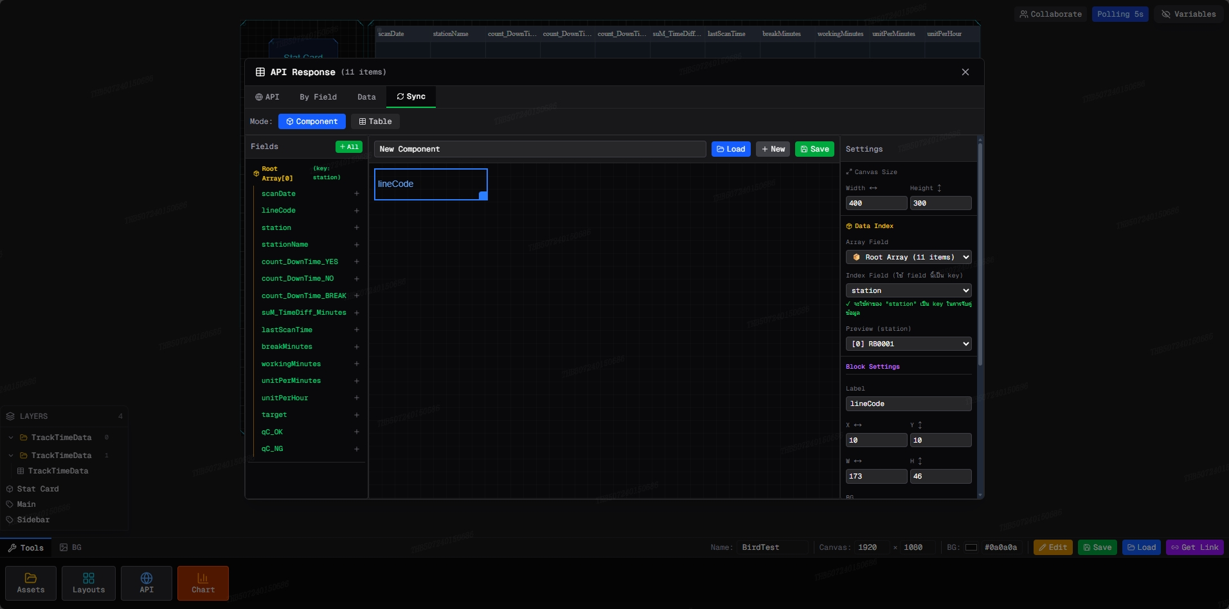
Task: Add scanDate field with its plus icon
Action: (x=357, y=193)
